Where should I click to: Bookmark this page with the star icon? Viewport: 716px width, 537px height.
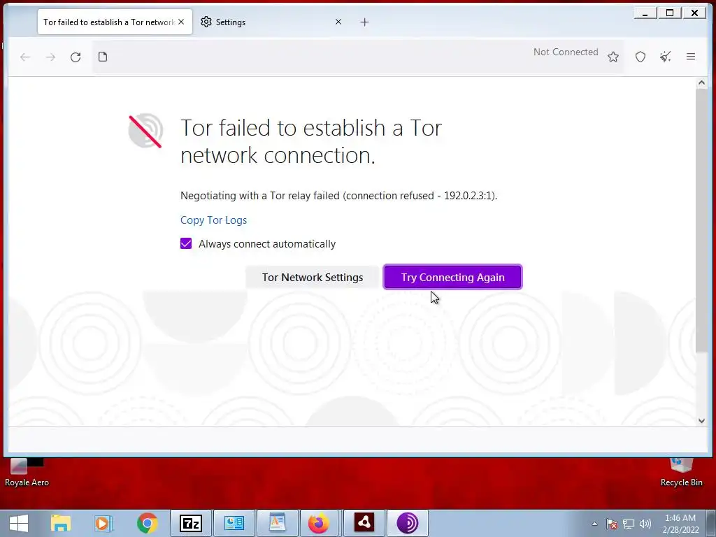pos(613,57)
